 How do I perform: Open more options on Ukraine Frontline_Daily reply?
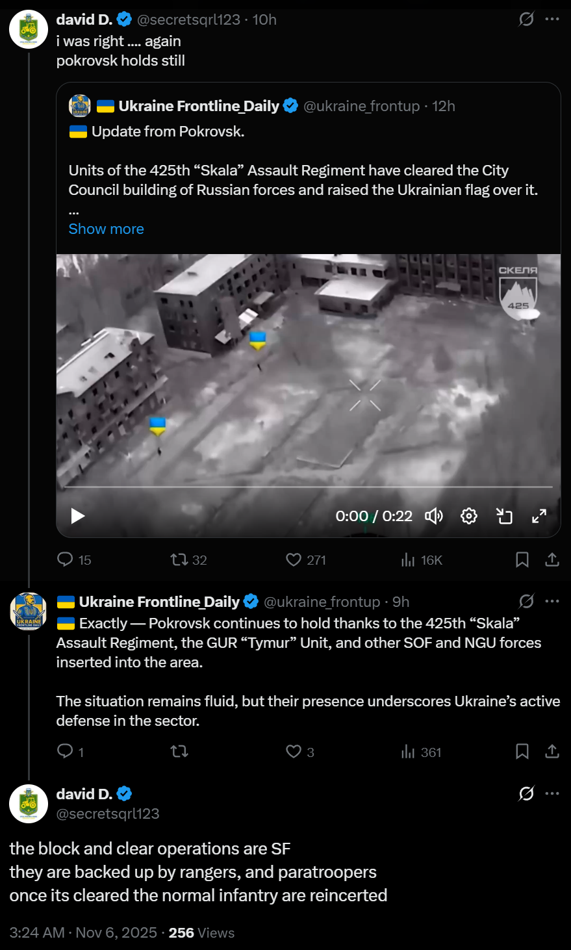[x=552, y=601]
